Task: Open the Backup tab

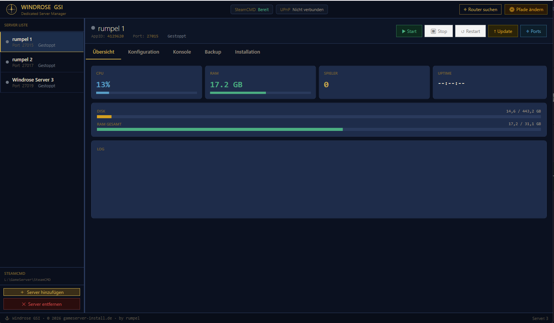Action: click(x=213, y=52)
